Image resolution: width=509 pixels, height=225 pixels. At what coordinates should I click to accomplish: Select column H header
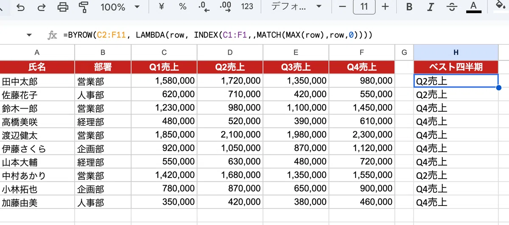(456, 52)
